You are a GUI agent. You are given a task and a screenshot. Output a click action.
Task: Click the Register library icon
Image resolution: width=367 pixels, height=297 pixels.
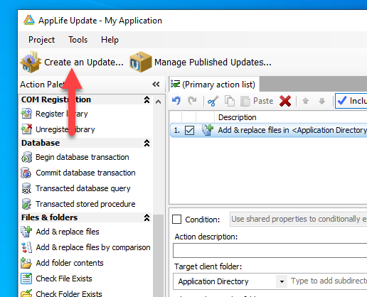pyautogui.click(x=26, y=114)
